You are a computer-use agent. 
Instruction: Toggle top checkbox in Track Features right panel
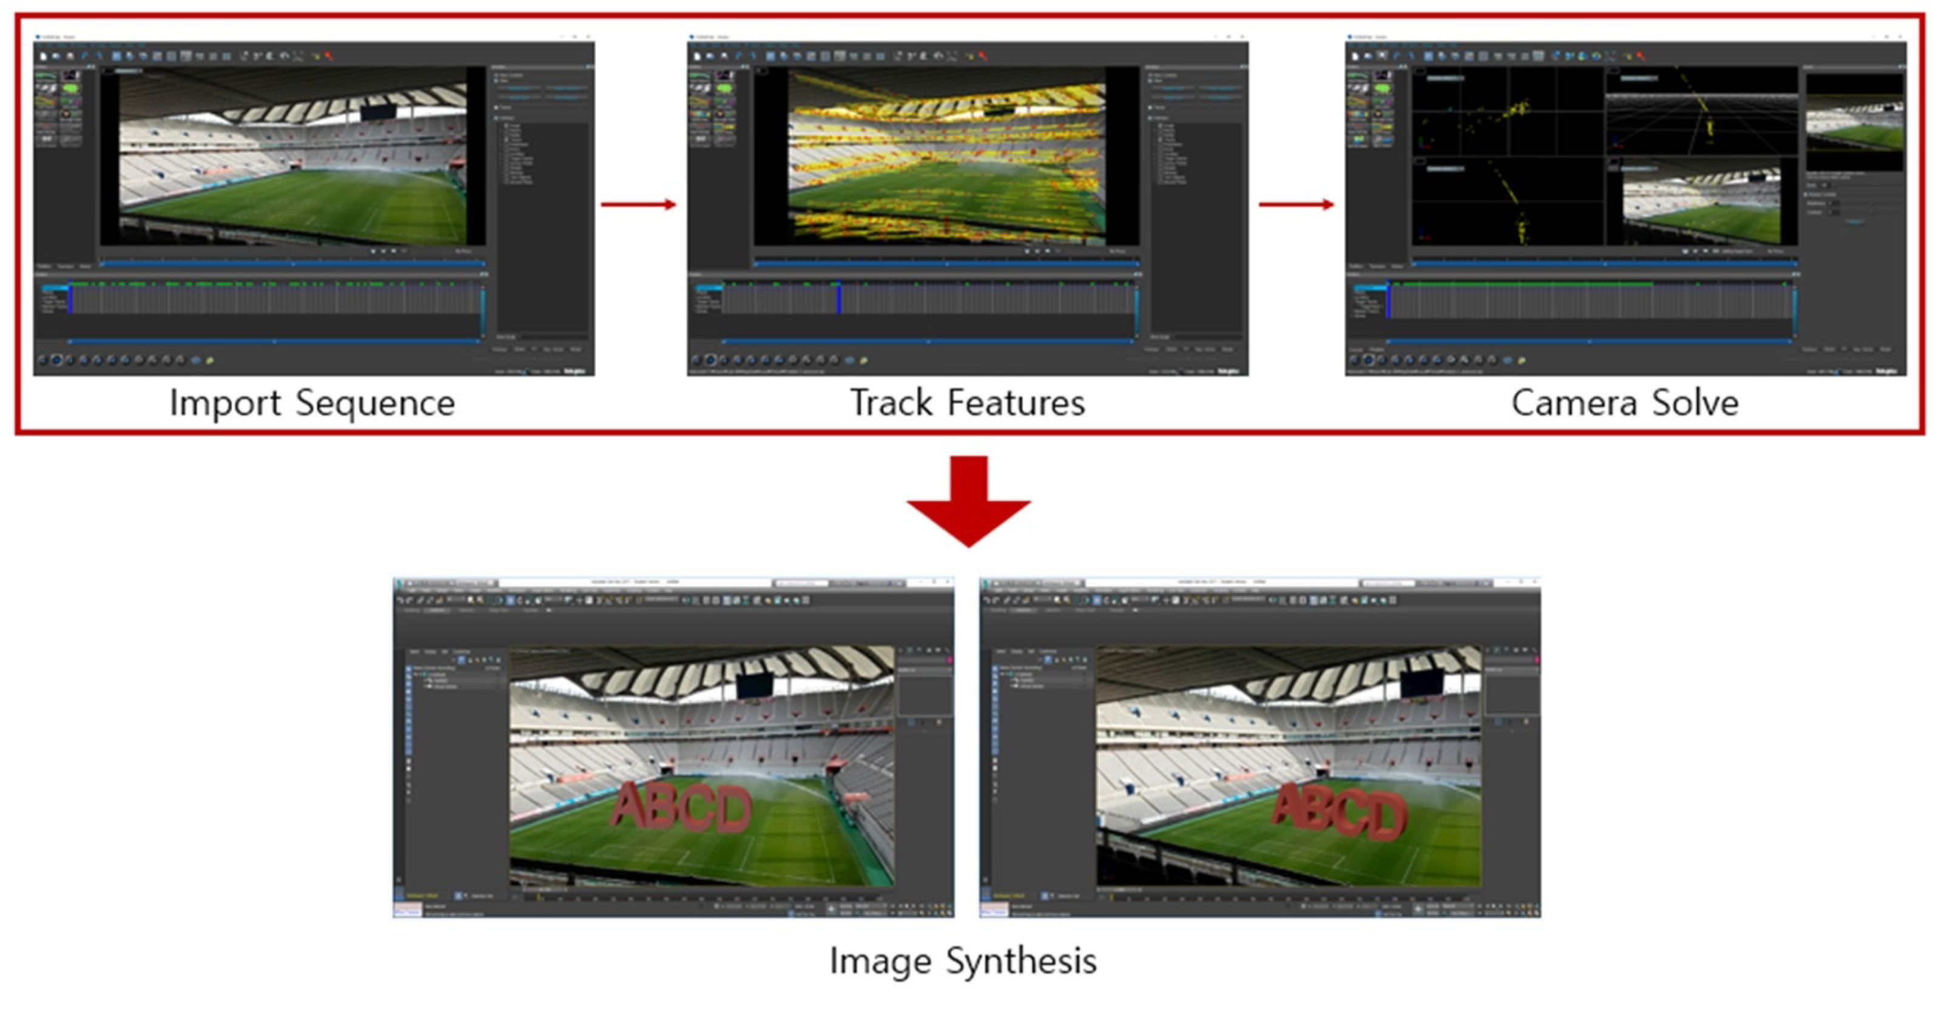click(x=1150, y=75)
